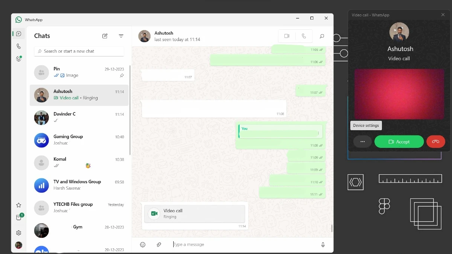452x254 pixels.
Task: Click the quoted You reply message
Action: (x=281, y=131)
